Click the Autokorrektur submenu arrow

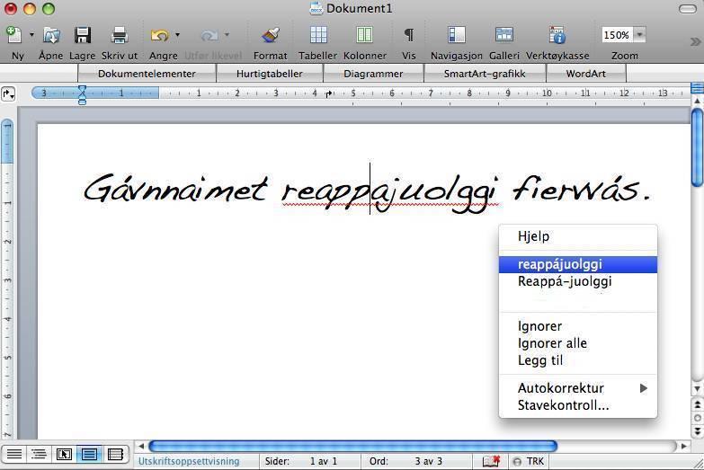pos(644,388)
